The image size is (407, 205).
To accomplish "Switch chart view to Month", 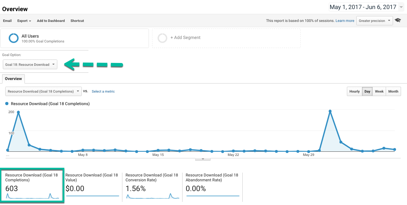I will coord(393,92).
